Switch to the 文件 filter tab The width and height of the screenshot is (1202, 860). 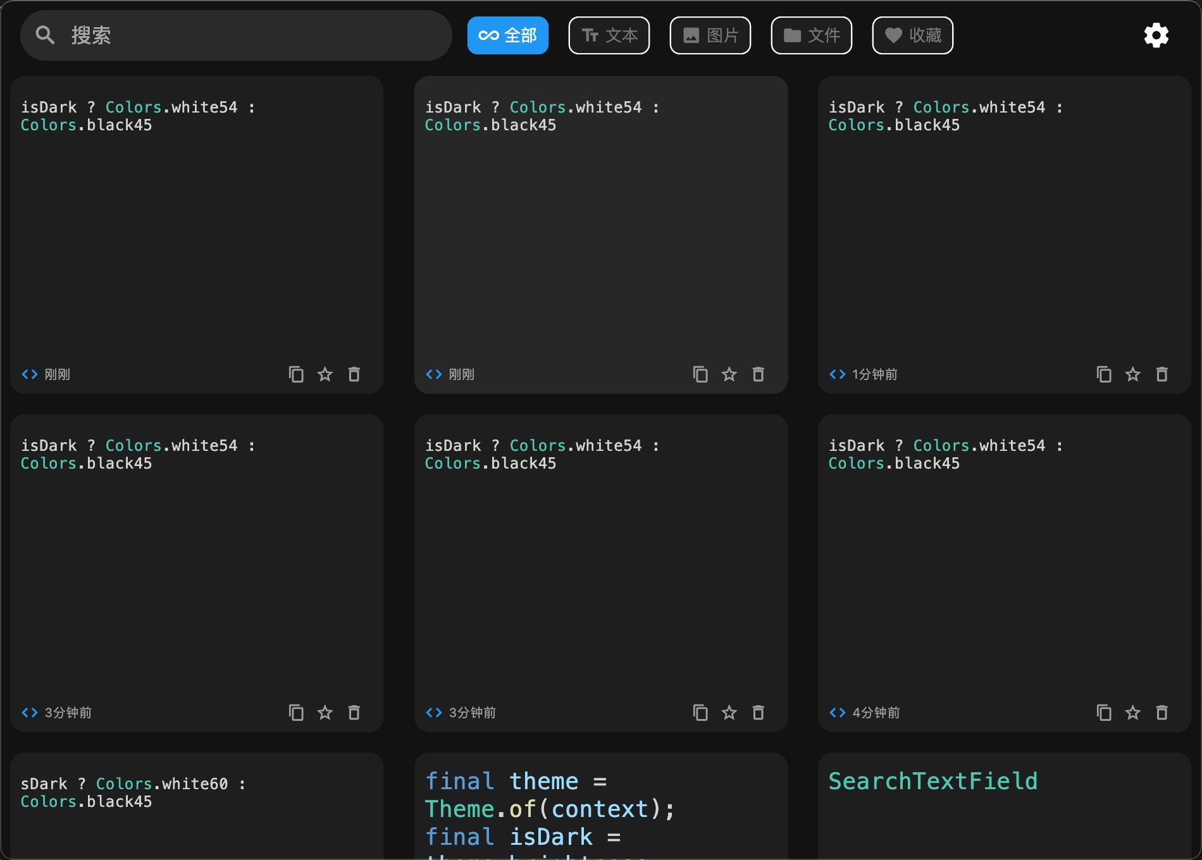(811, 35)
